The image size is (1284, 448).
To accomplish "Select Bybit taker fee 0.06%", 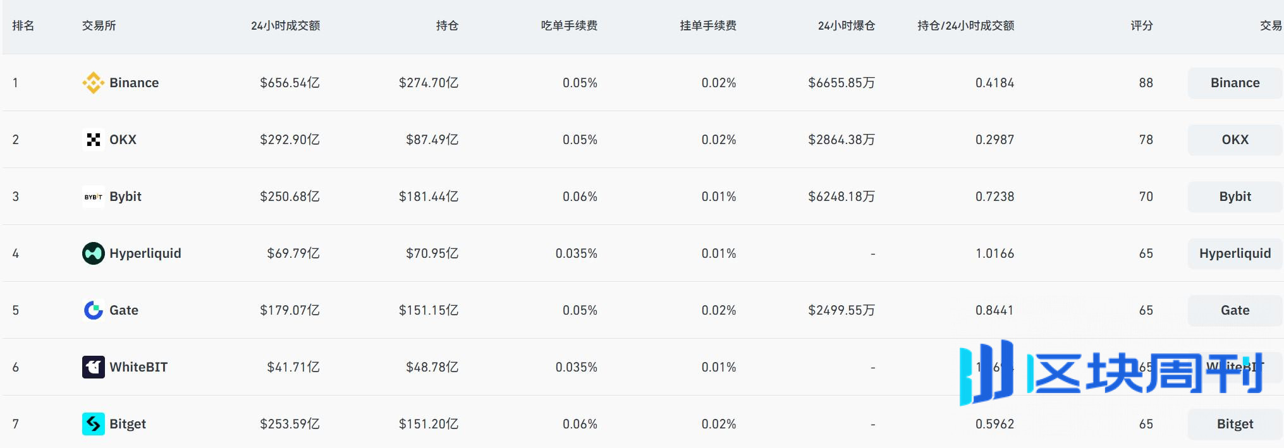I will [580, 197].
